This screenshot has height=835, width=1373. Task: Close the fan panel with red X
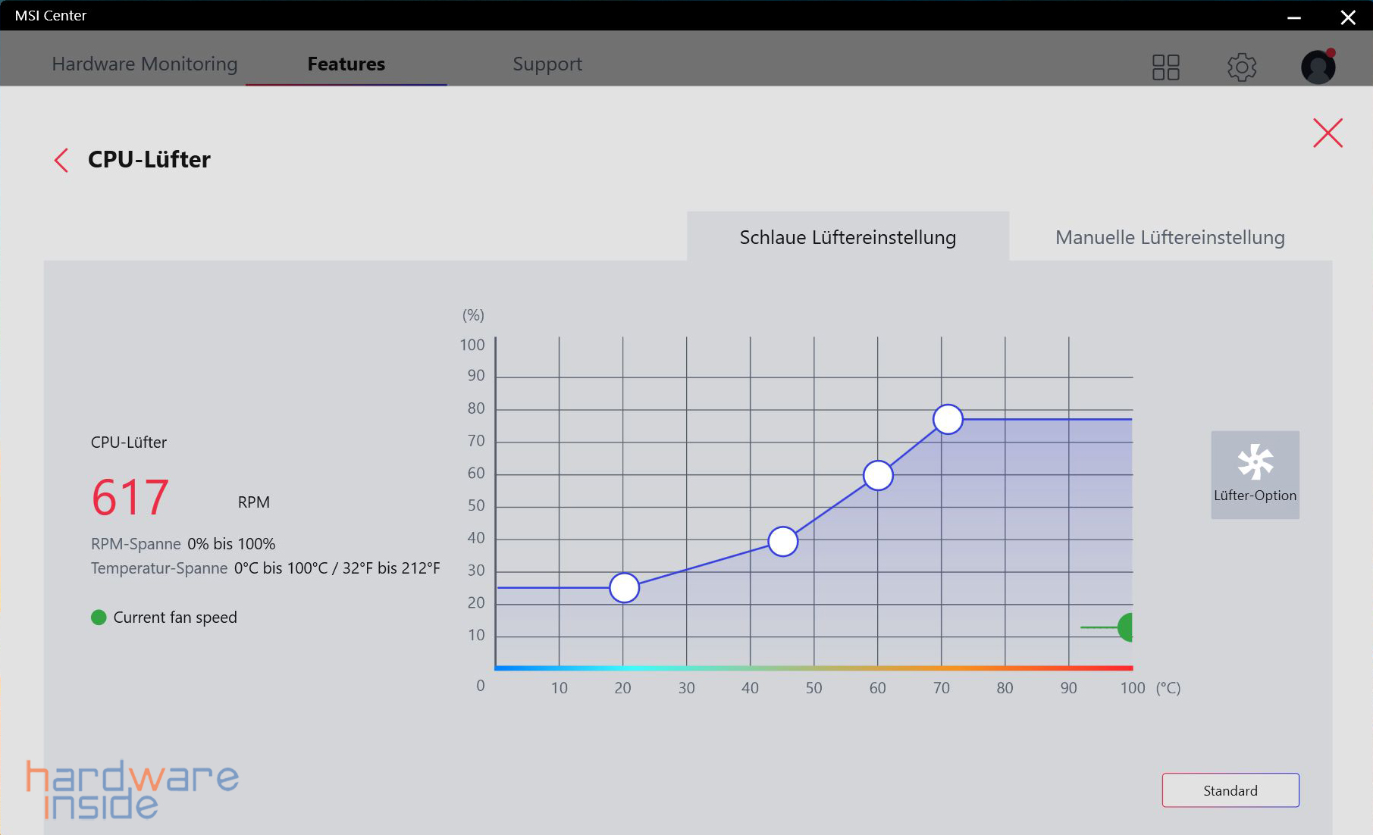pos(1328,133)
